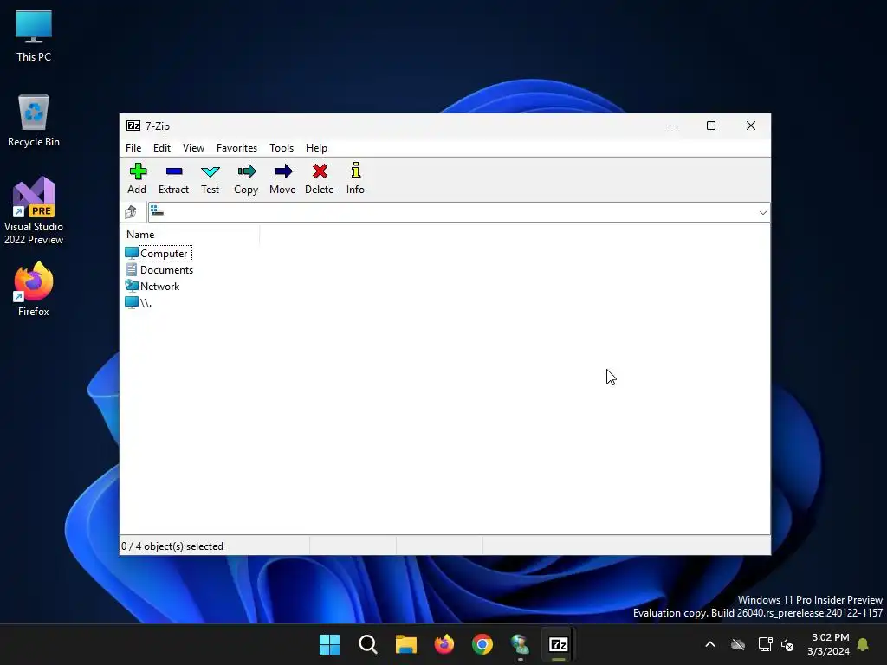Show hidden system tray icons
This screenshot has width=887, height=665.
pos(710,644)
